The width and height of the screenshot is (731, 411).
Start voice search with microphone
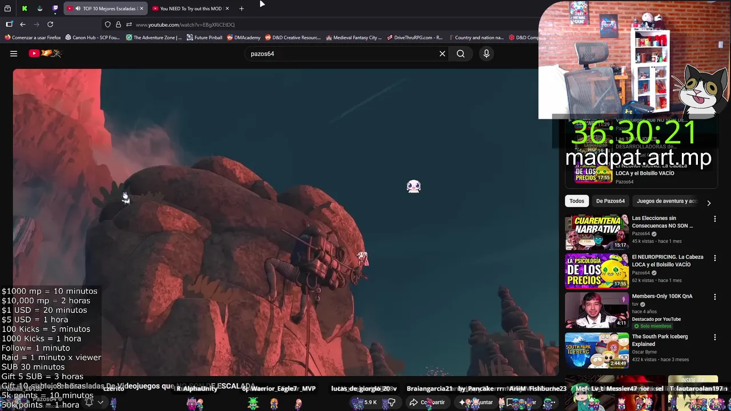click(487, 54)
